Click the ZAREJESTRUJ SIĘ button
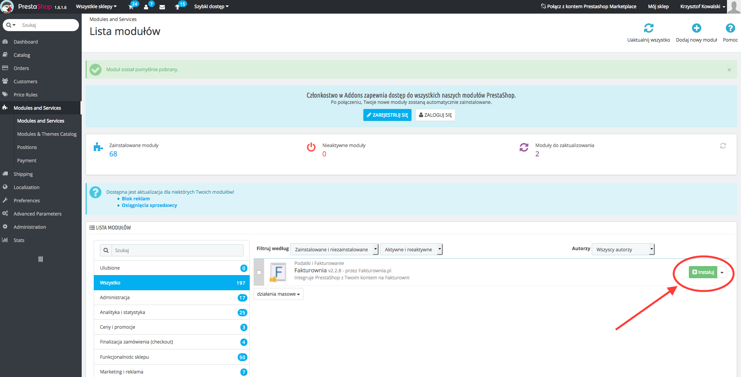 click(387, 115)
